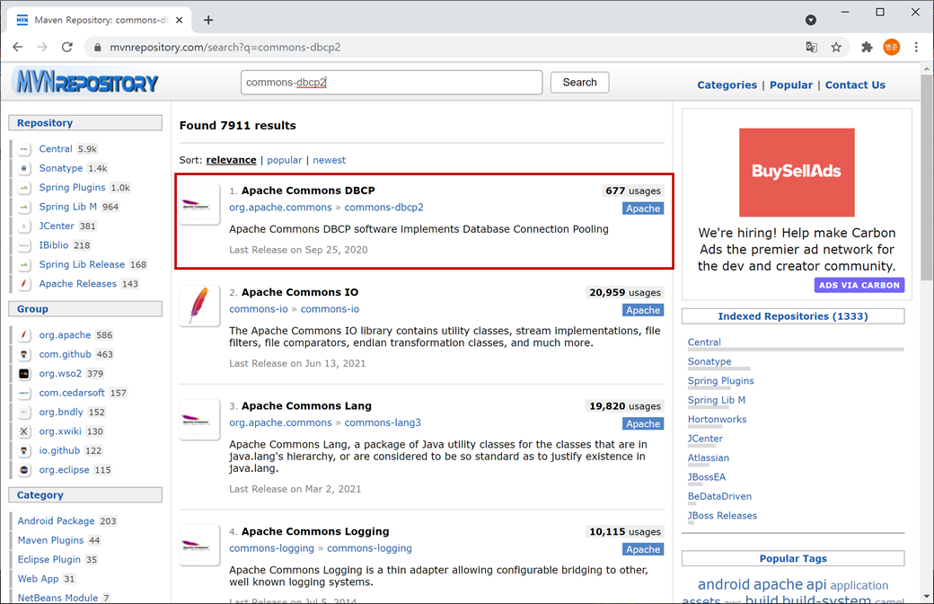Open the commons-lang3 artifact link
Viewport: 934px width, 604px height.
point(383,422)
